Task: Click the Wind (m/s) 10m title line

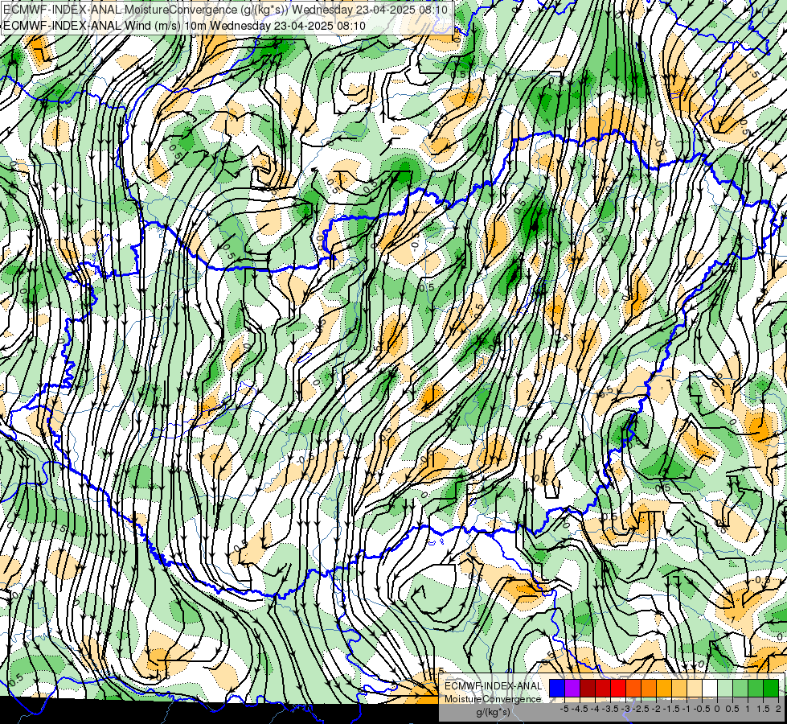Action: pyautogui.click(x=184, y=26)
